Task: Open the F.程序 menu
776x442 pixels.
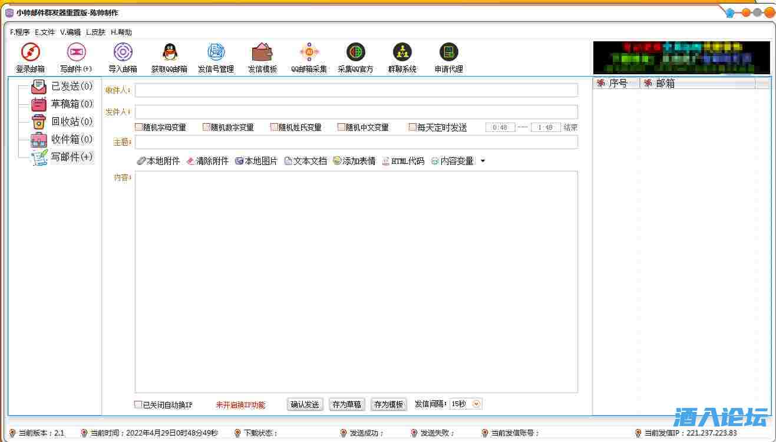Action: [x=19, y=32]
